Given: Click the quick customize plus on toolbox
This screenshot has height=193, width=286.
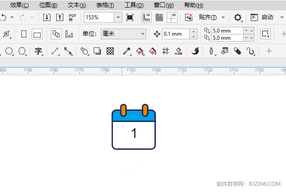Looking at the screenshot, I should tap(269, 51).
